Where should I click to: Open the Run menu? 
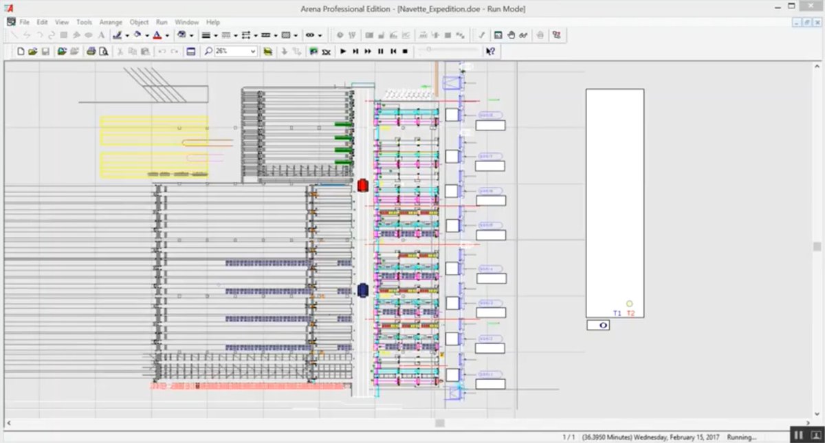[x=162, y=22]
